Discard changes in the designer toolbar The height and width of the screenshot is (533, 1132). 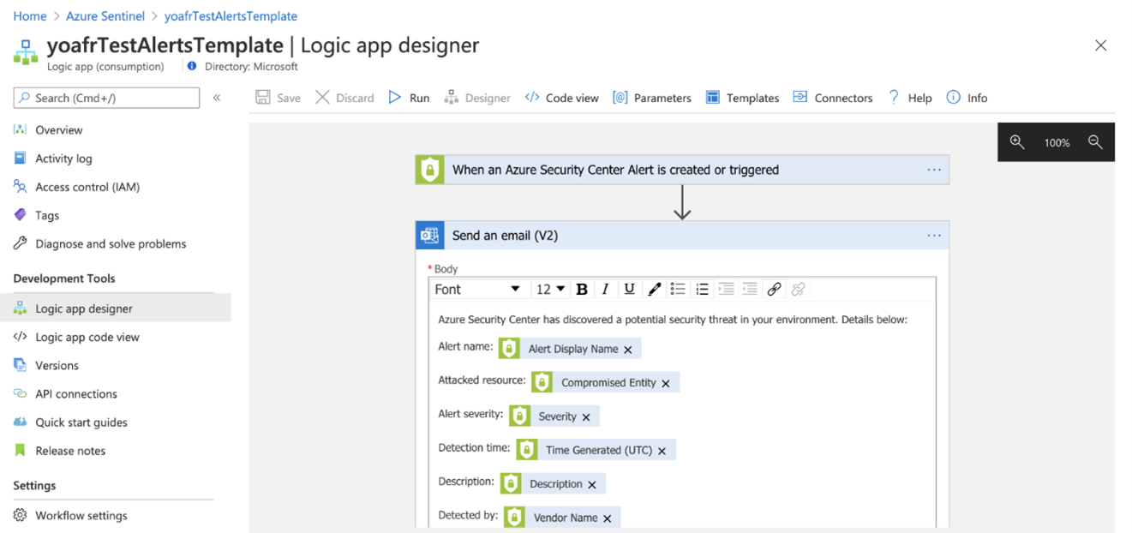click(x=344, y=98)
